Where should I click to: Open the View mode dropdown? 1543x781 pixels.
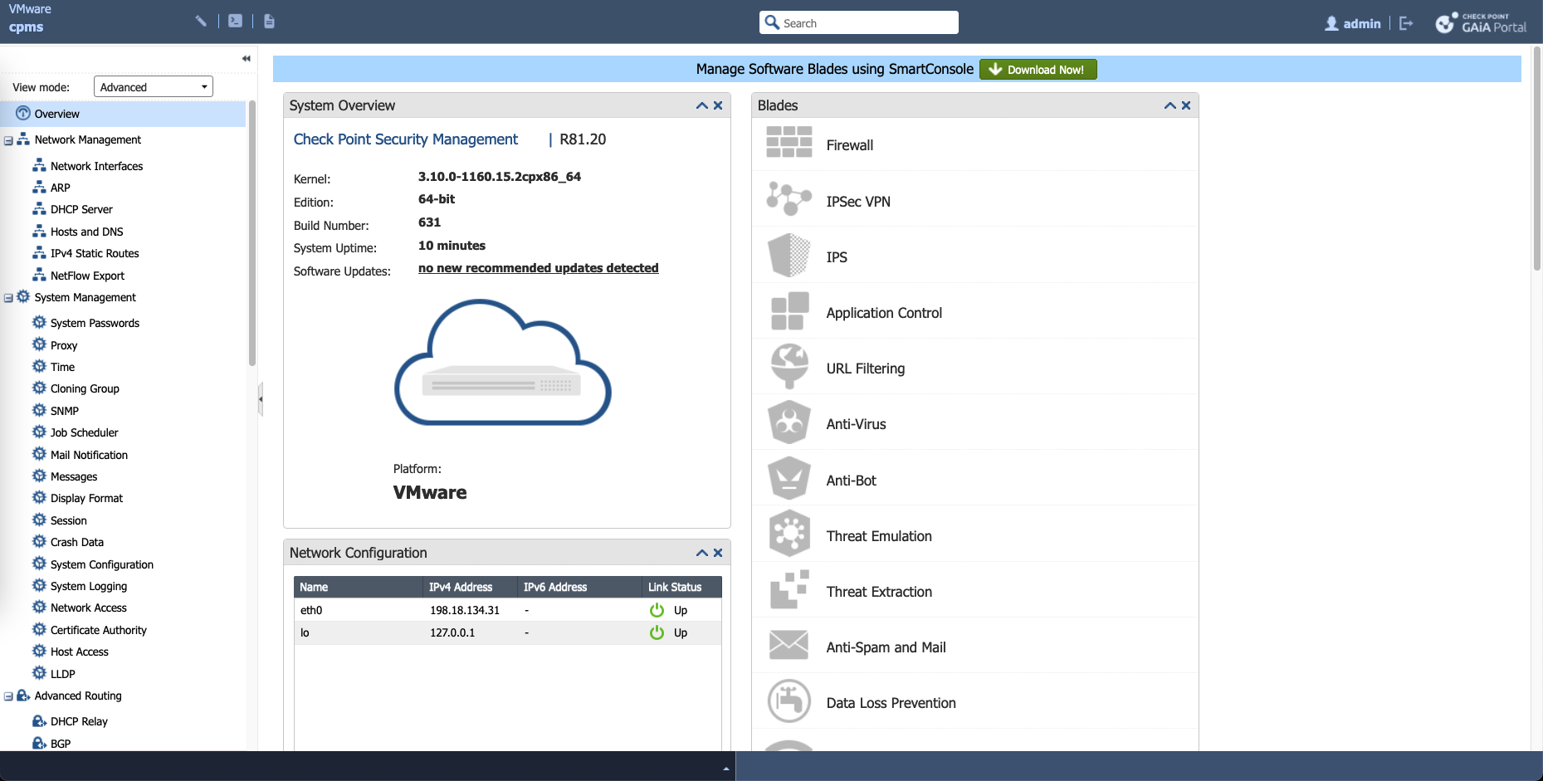coord(154,87)
